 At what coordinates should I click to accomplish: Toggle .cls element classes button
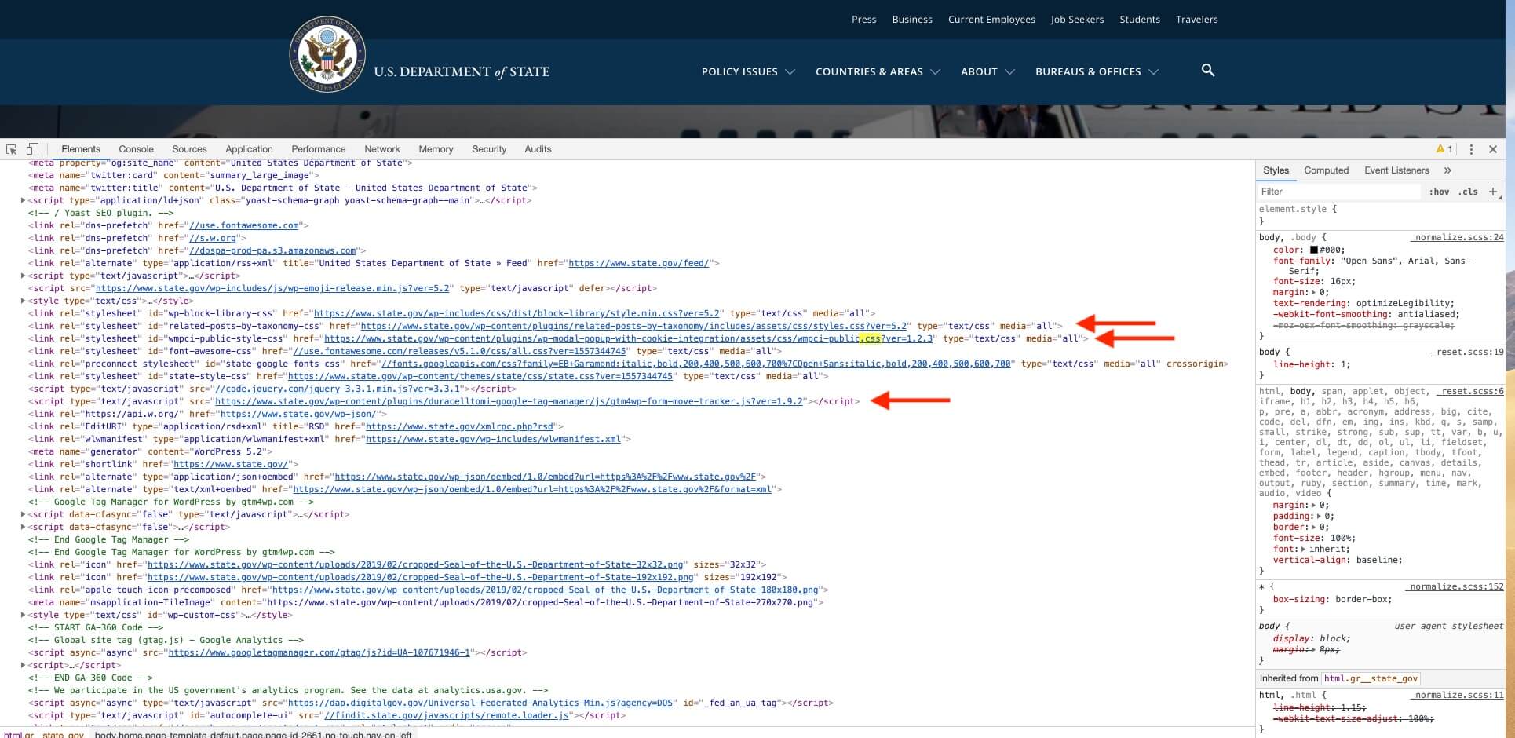point(1468,192)
